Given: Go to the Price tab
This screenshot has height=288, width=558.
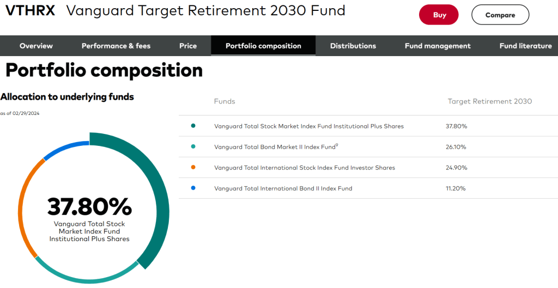Looking at the screenshot, I should pyautogui.click(x=188, y=46).
